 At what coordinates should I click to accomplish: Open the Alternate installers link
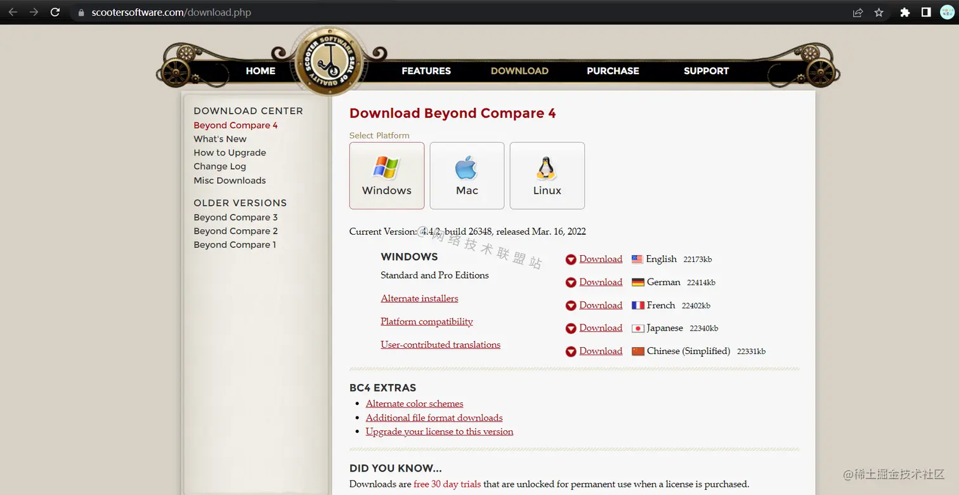(419, 298)
